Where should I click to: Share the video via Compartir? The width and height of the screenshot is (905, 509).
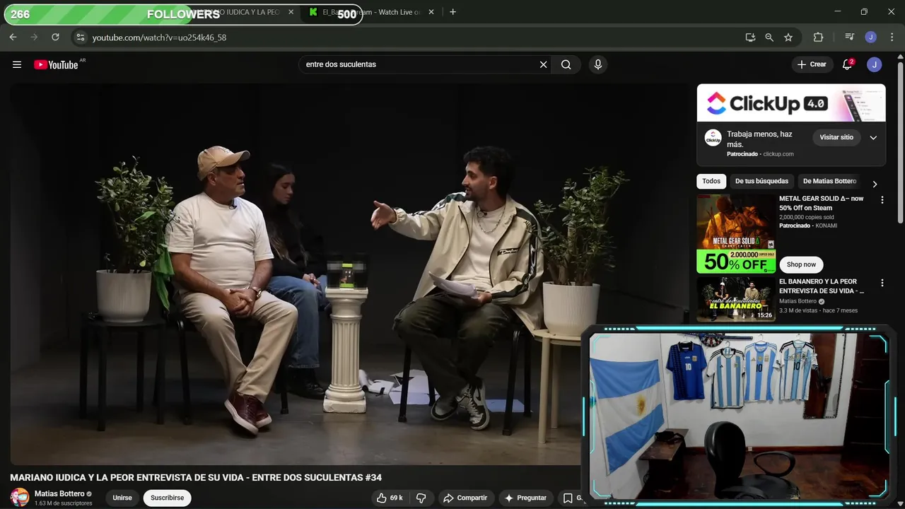[x=465, y=498]
